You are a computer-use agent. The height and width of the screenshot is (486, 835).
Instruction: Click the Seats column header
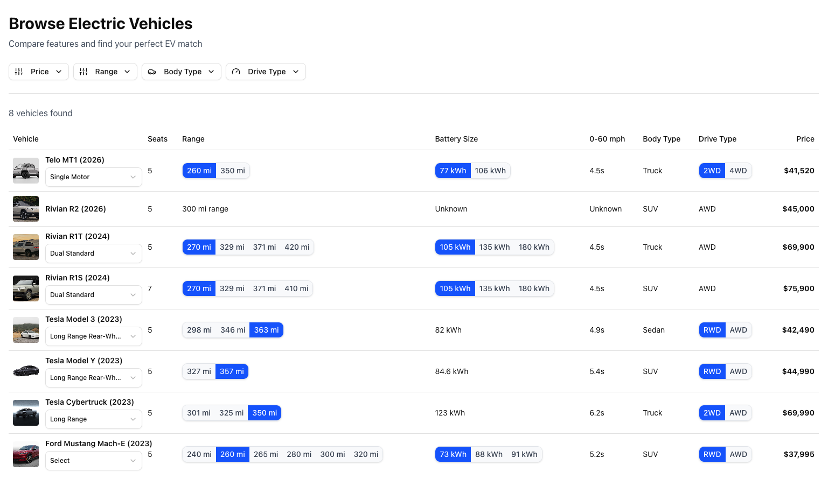pos(157,139)
